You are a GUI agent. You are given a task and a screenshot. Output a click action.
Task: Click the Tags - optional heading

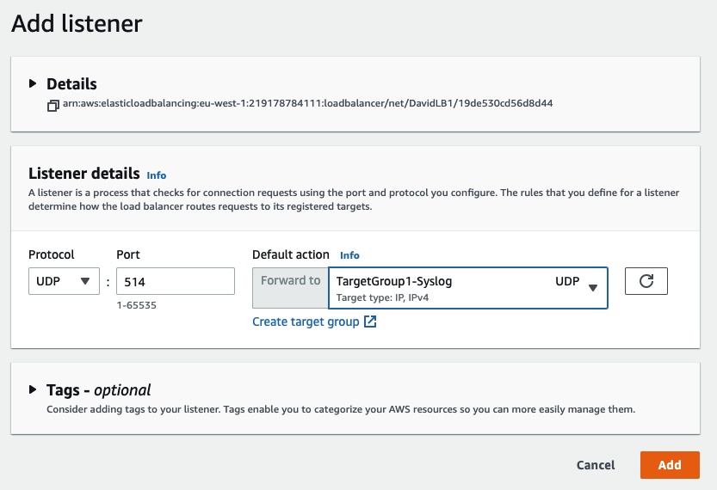(98, 389)
